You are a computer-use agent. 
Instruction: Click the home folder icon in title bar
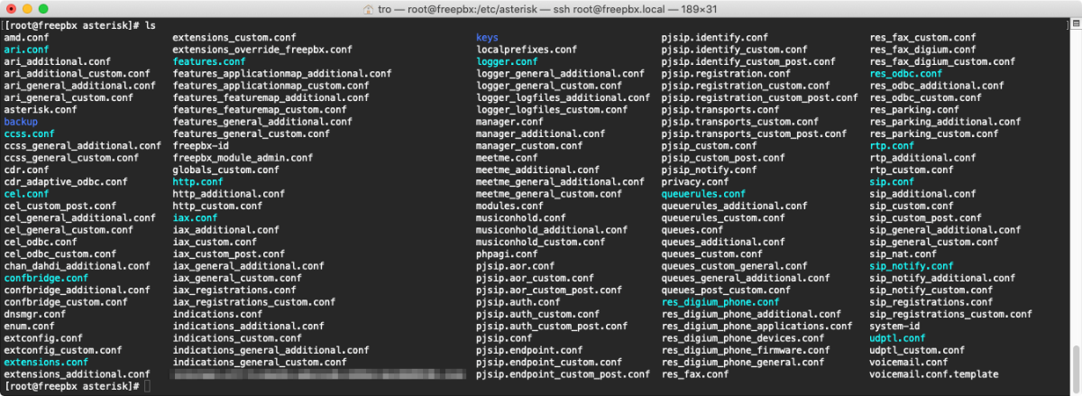click(368, 9)
